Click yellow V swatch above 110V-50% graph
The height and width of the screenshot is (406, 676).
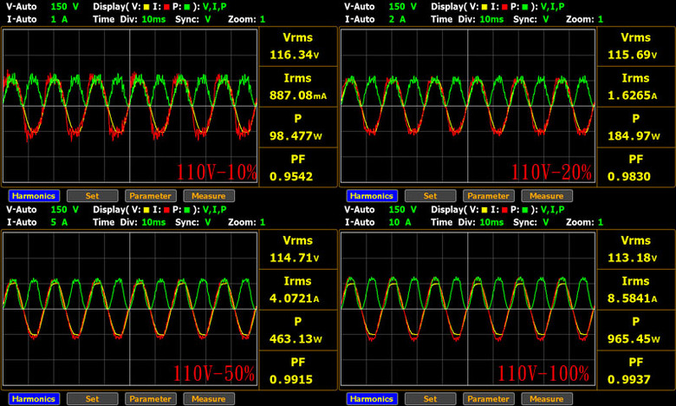[x=146, y=210]
